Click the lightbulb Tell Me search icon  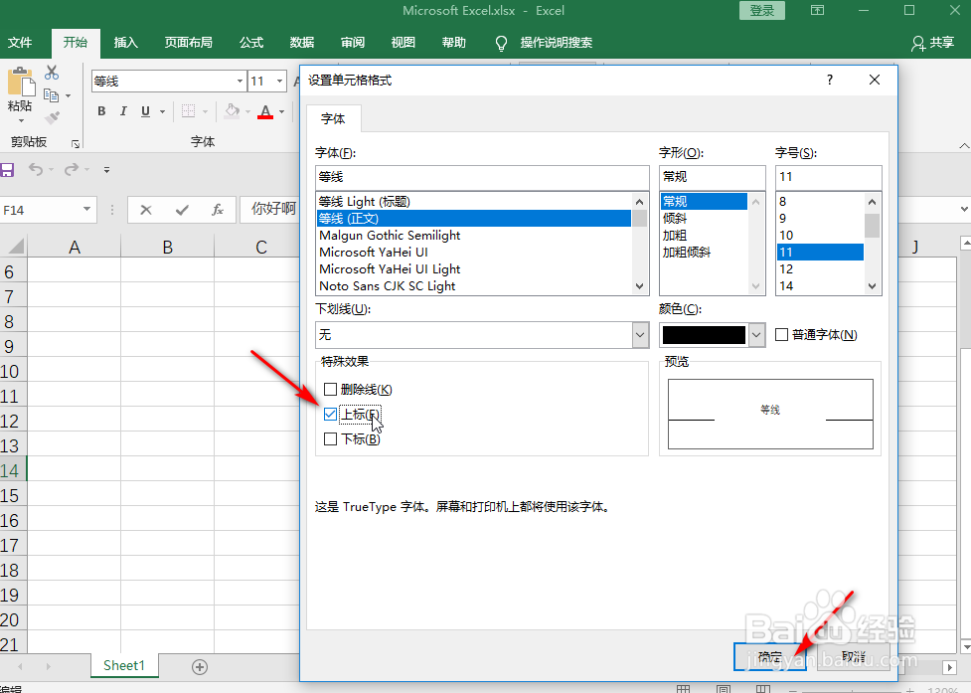[x=501, y=43]
